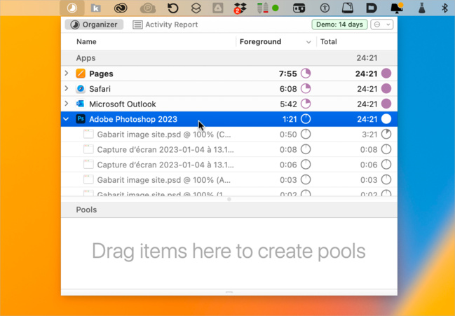The height and width of the screenshot is (316, 455).
Task: Click the system monitor bars icon
Action: pyautogui.click(x=263, y=8)
